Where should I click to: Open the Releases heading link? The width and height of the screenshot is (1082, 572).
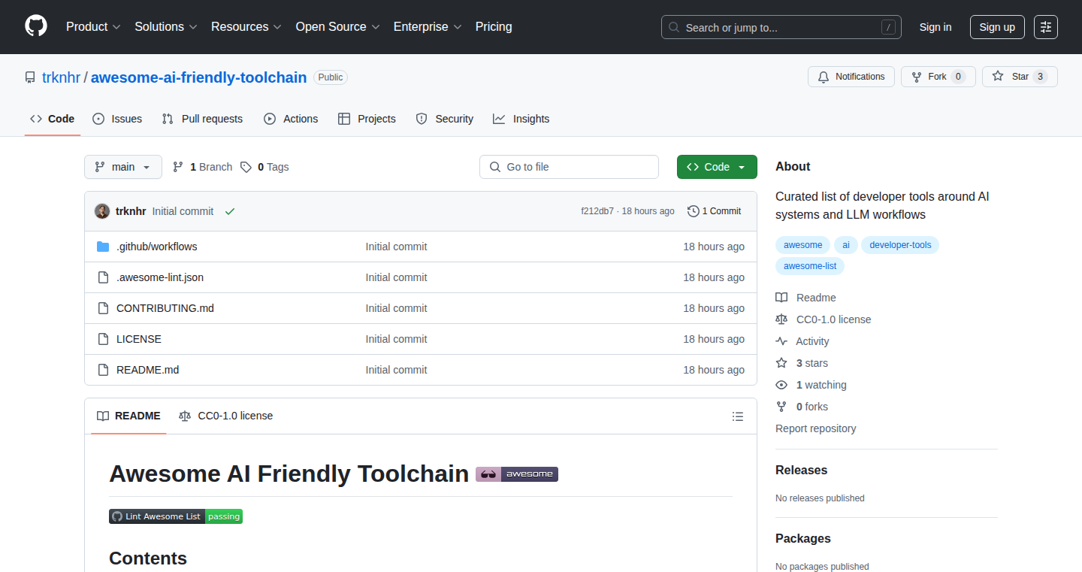[802, 471]
